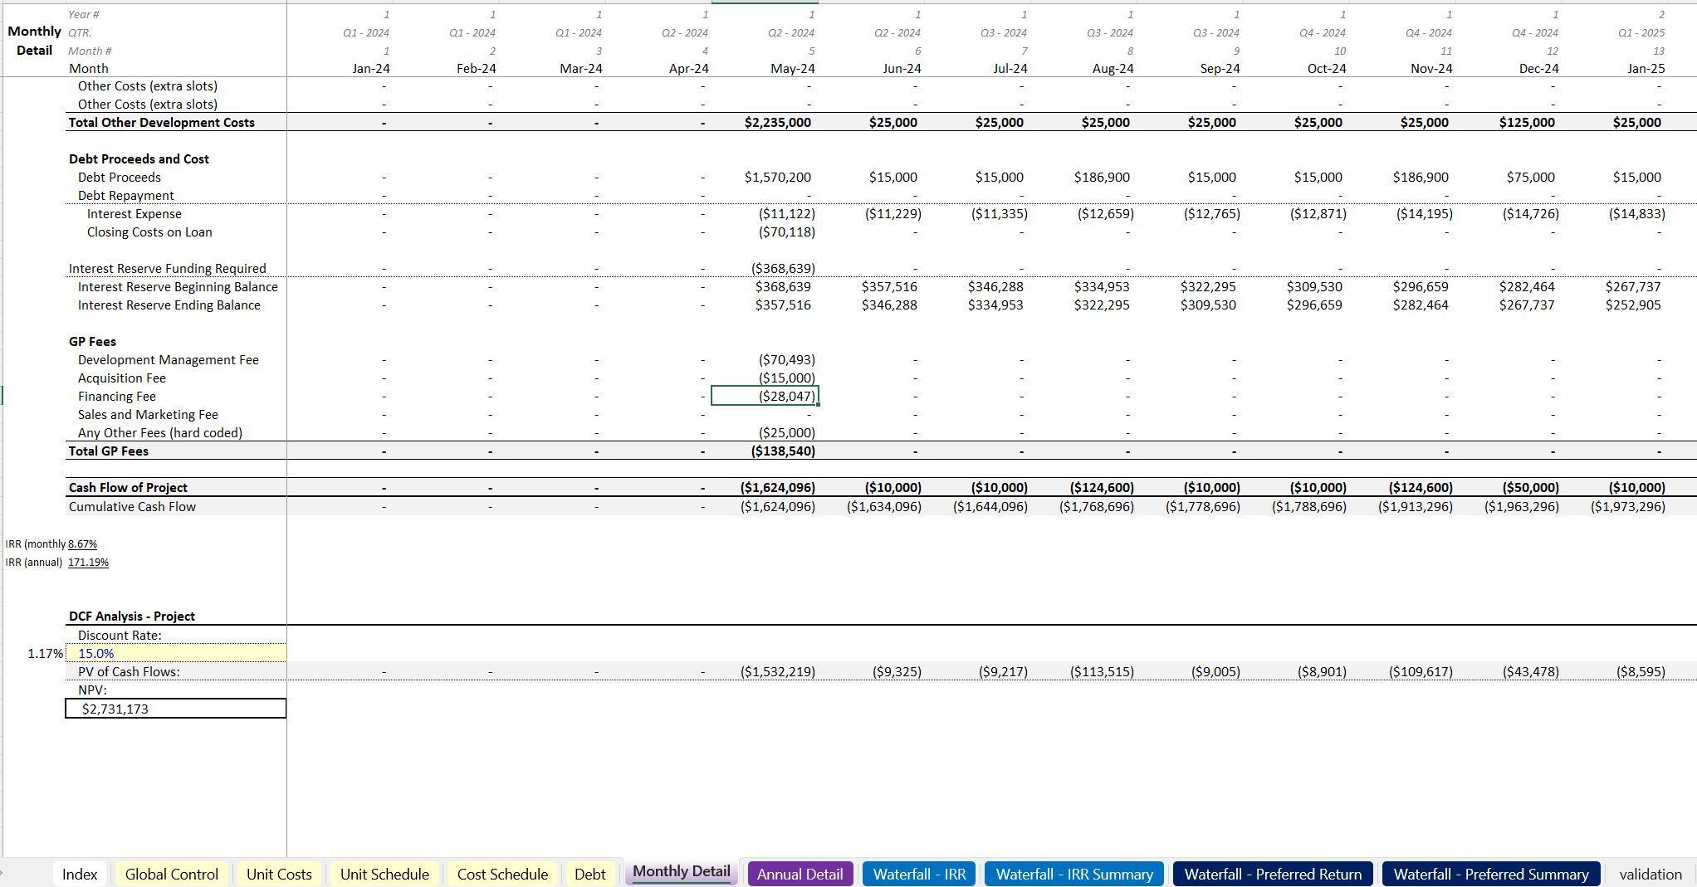Select the GP Fees heading label

coord(92,341)
